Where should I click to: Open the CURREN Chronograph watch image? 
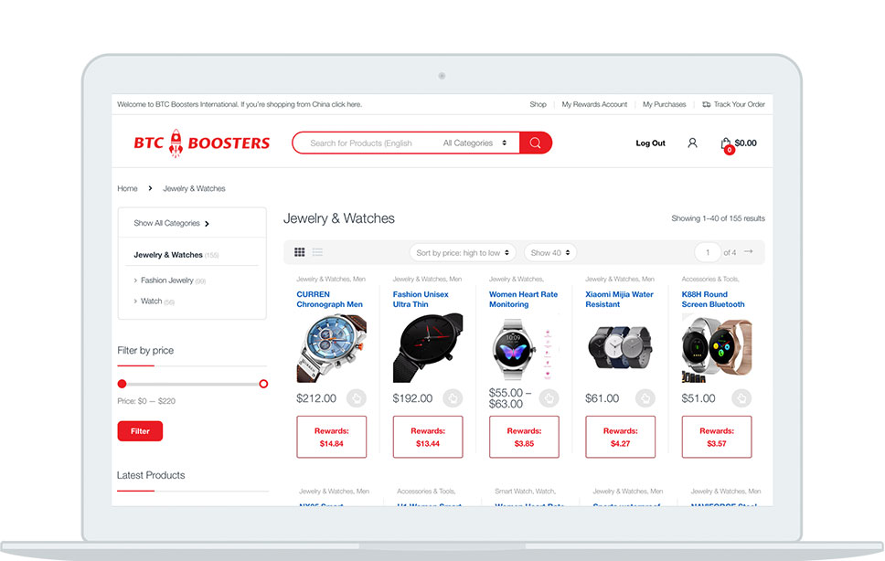331,348
